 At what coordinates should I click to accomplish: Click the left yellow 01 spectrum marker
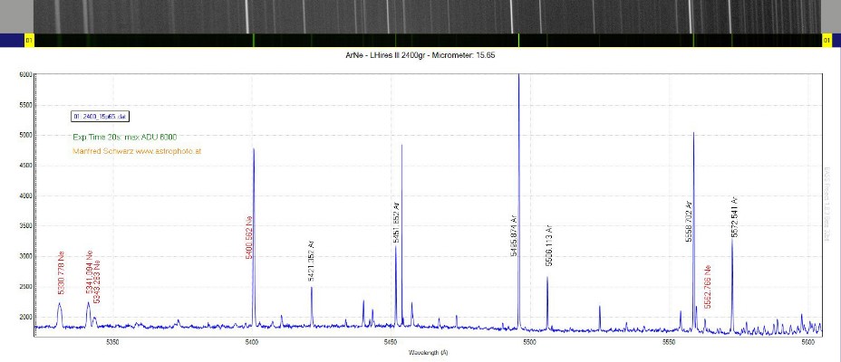29,40
